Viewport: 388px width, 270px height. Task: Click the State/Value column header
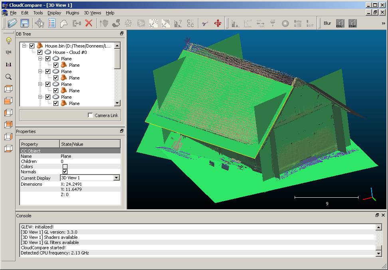pos(89,144)
